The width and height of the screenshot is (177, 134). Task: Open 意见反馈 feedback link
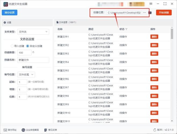(51, 130)
